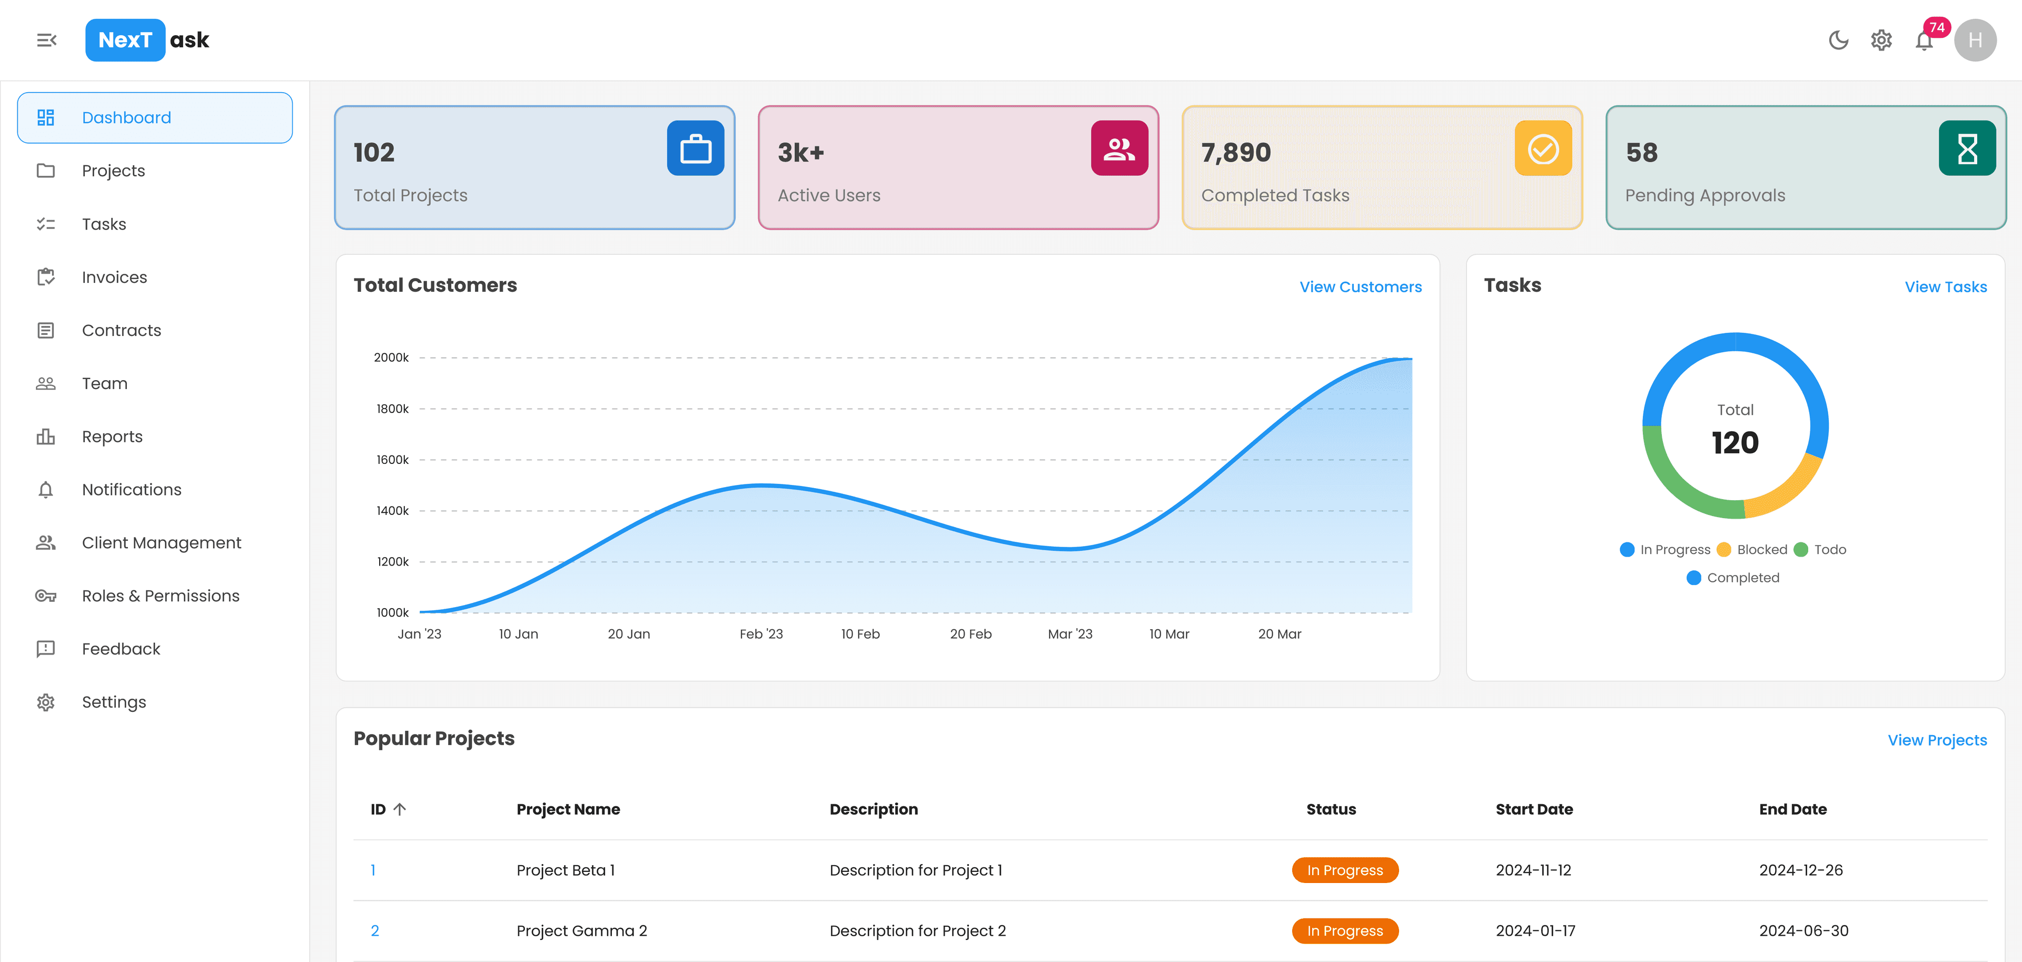Viewport: 2022px width, 962px height.
Task: Select the Roles & Permissions key icon
Action: coord(45,596)
